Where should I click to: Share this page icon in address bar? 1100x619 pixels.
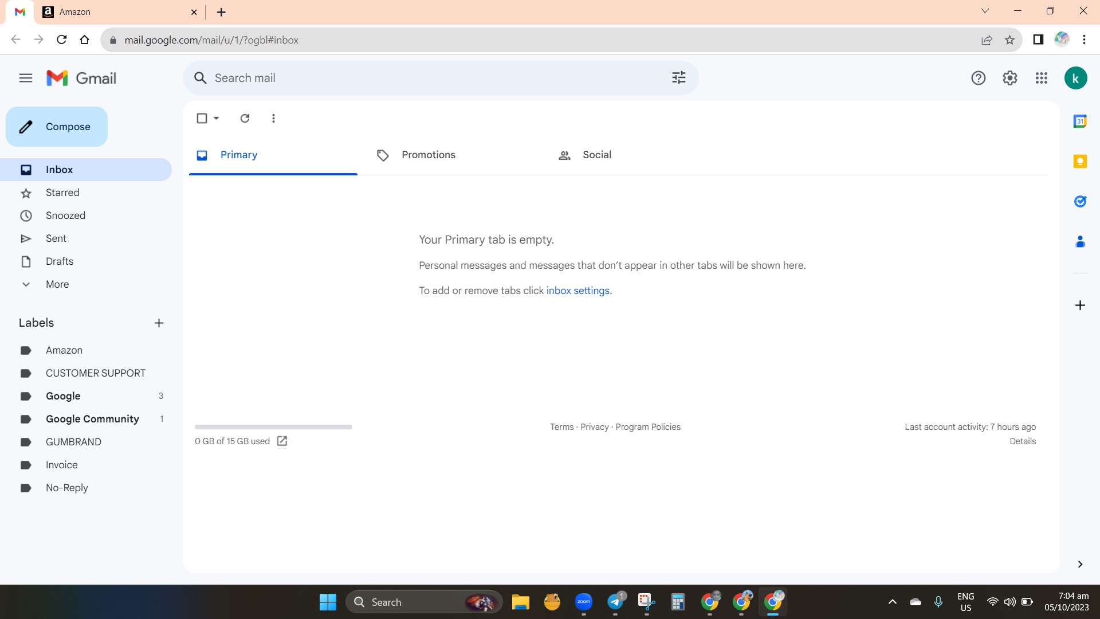pos(987,40)
